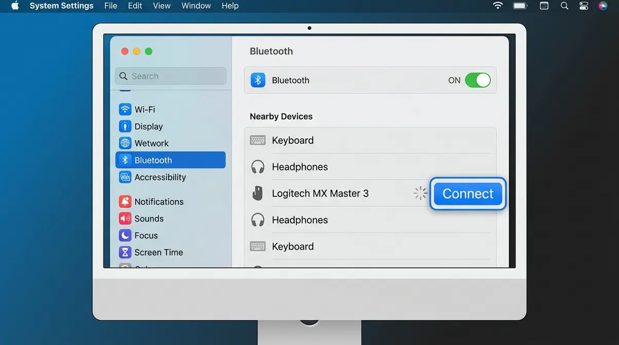Open the Window menu
This screenshot has width=619, height=345.
point(196,6)
